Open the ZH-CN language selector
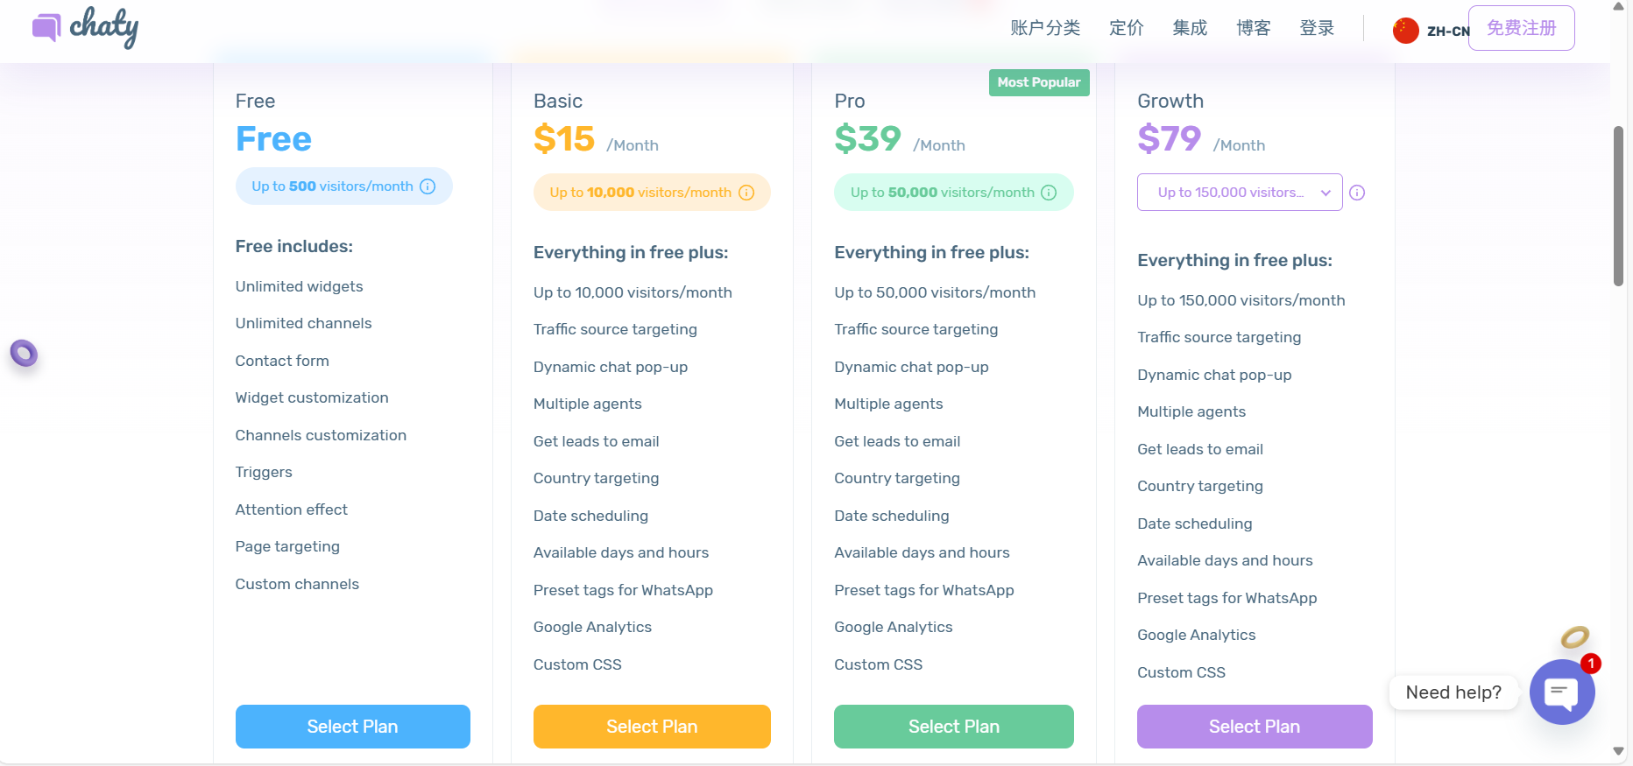The image size is (1633, 766). (1447, 32)
